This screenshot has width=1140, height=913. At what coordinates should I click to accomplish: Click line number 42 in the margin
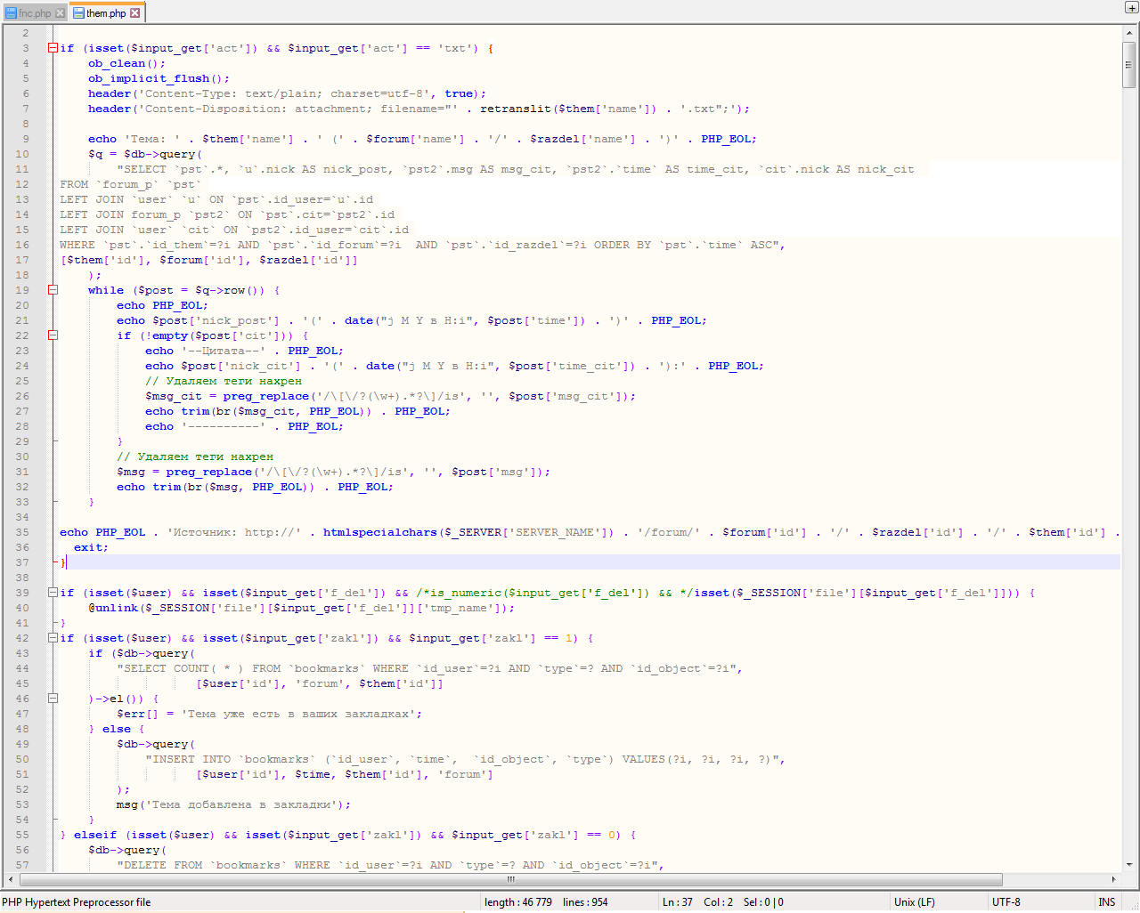22,638
